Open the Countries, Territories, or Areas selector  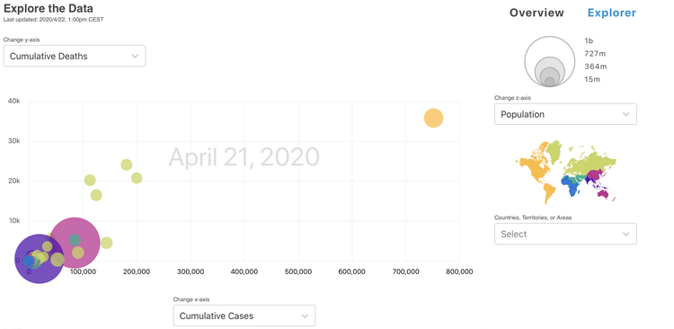pyautogui.click(x=565, y=234)
